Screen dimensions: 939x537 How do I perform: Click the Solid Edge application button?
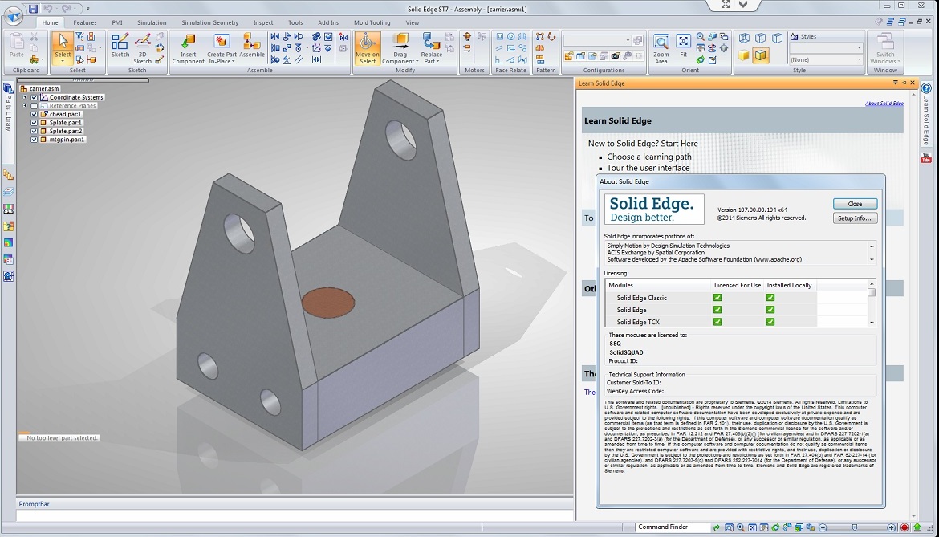pyautogui.click(x=13, y=15)
